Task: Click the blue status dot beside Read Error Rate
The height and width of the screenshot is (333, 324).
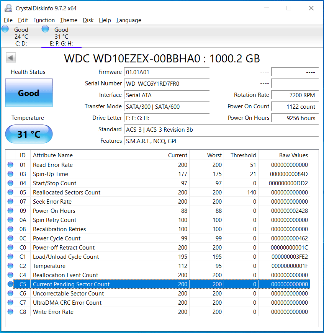Action: click(11, 165)
